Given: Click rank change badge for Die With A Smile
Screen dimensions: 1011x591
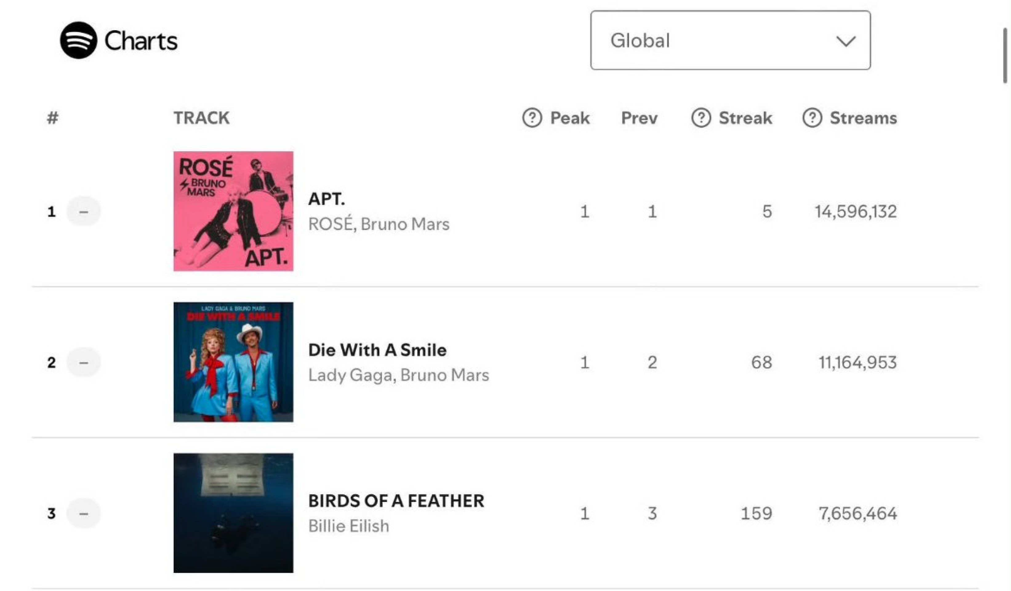Looking at the screenshot, I should (x=83, y=363).
